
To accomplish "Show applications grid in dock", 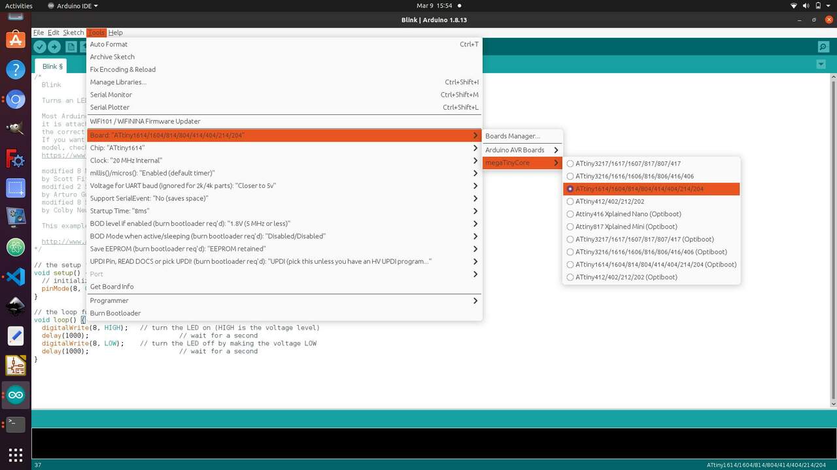I will click(x=16, y=454).
